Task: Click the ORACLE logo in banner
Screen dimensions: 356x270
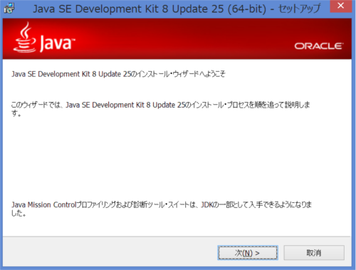Action: (319, 46)
